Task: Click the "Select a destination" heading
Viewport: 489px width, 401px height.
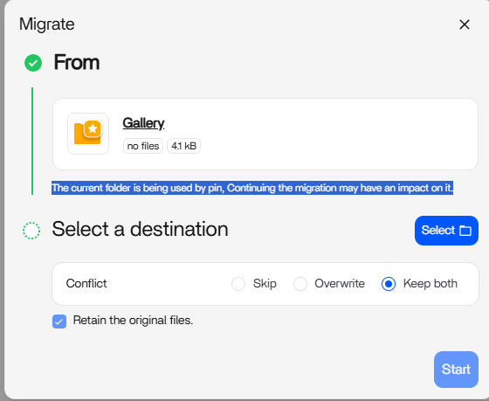Action: pyautogui.click(x=140, y=229)
